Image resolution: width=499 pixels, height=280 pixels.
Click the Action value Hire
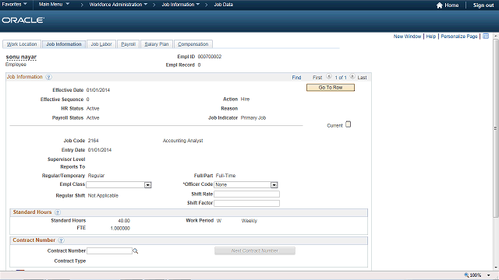[245, 99]
